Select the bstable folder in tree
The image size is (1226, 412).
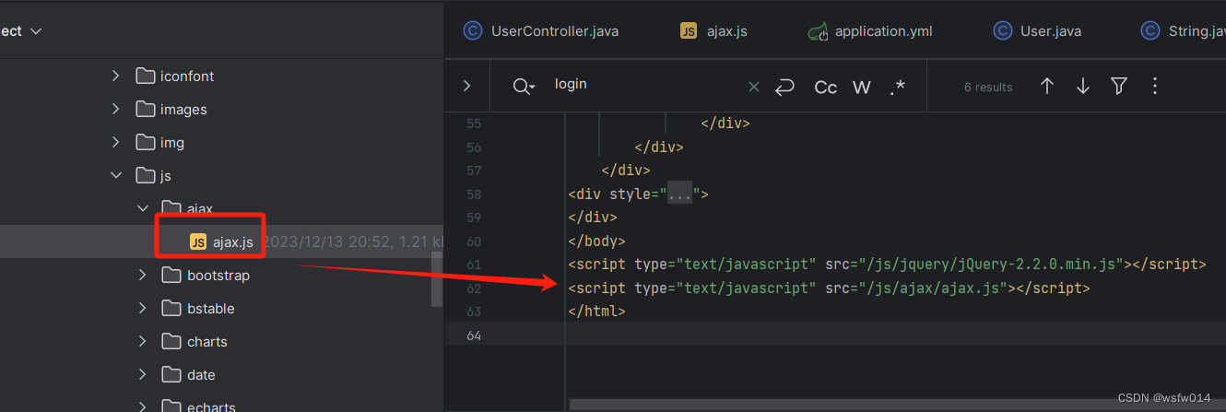(x=211, y=308)
